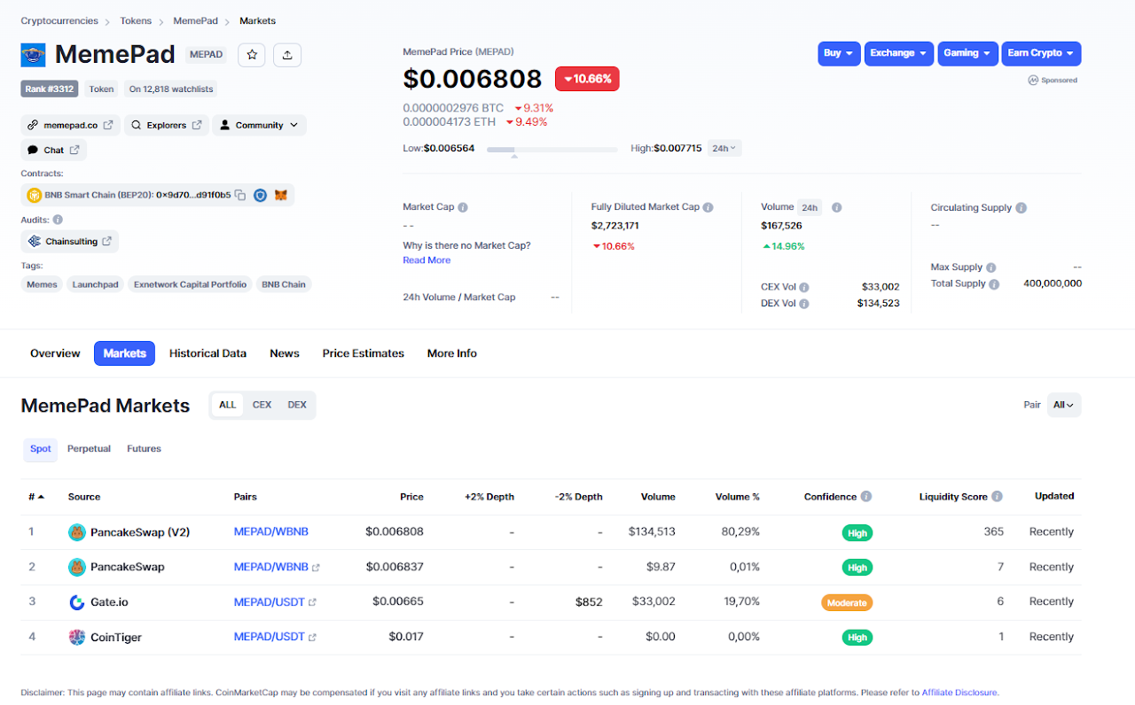
Task: Click the Market Cap info icon
Action: click(x=463, y=207)
